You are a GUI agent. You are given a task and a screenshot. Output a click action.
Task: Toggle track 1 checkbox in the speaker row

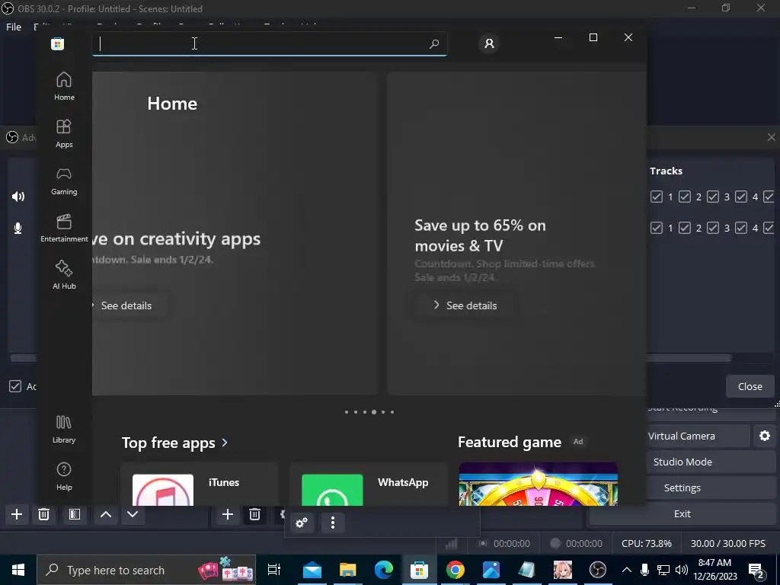click(657, 197)
